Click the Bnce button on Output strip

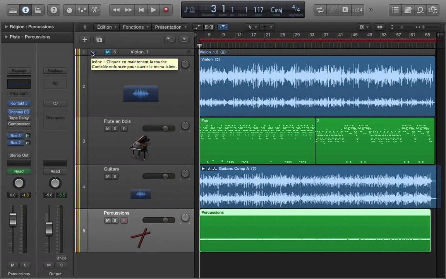point(62,258)
